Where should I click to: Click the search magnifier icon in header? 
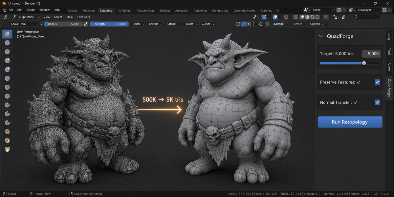[355, 17]
